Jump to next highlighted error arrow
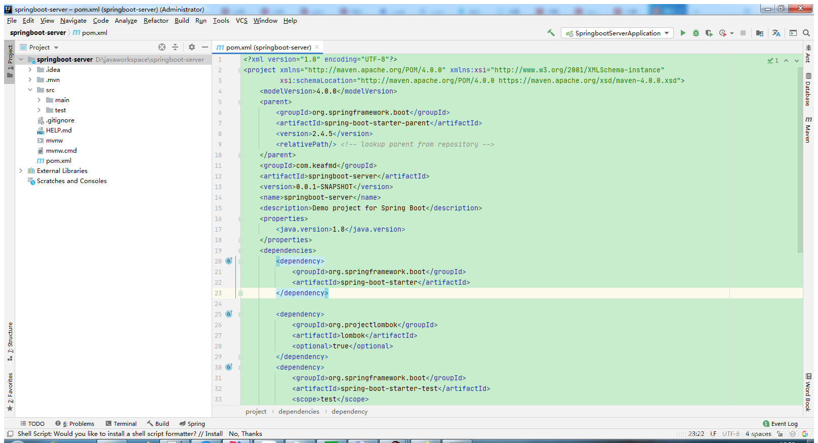 (797, 60)
